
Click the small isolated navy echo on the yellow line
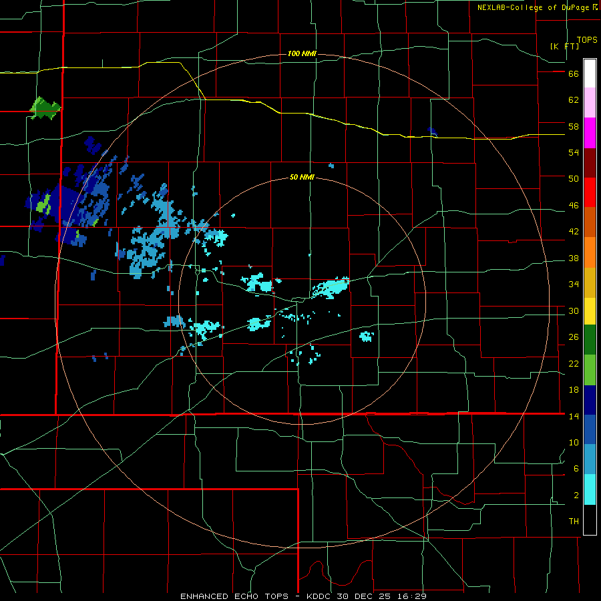pyautogui.click(x=432, y=132)
